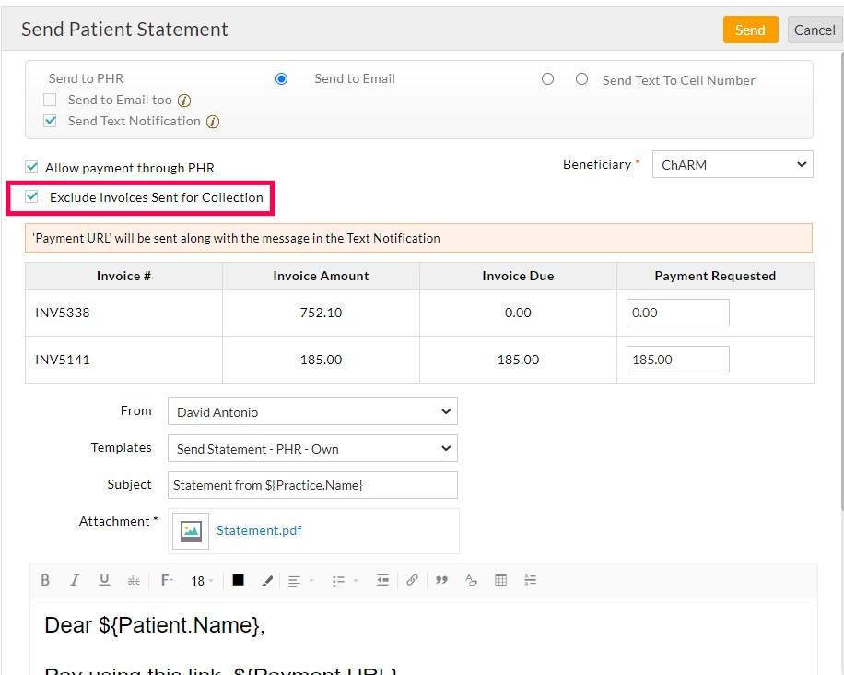The width and height of the screenshot is (844, 675).
Task: Apply blockquote formatting
Action: point(441,580)
